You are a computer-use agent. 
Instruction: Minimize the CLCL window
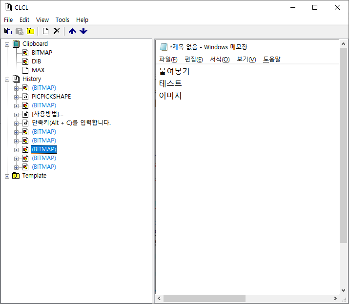293,8
